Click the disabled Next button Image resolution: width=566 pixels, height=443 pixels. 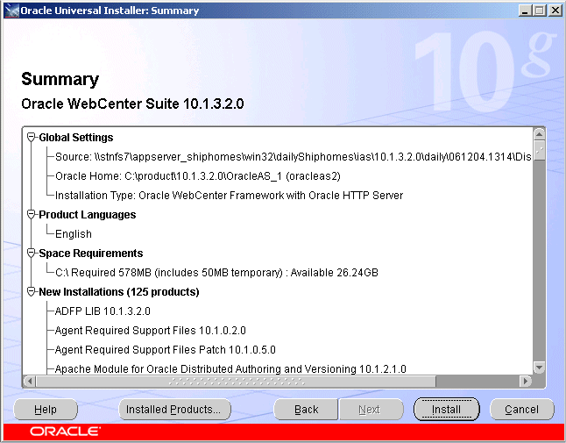pyautogui.click(x=371, y=410)
